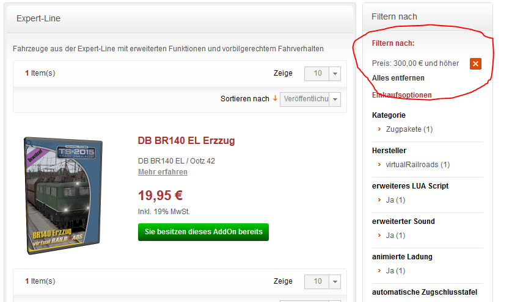Open the BR140 Erzzug box cover image
This screenshot has height=302, width=512.
click(x=64, y=196)
